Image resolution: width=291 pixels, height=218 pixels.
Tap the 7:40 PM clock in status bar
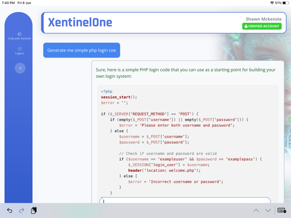pyautogui.click(x=8, y=3)
